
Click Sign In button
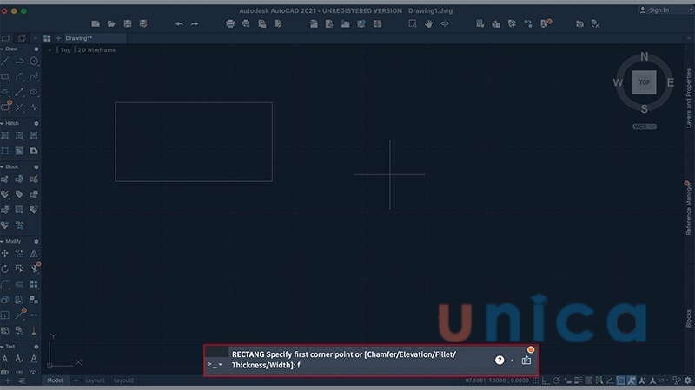[655, 10]
